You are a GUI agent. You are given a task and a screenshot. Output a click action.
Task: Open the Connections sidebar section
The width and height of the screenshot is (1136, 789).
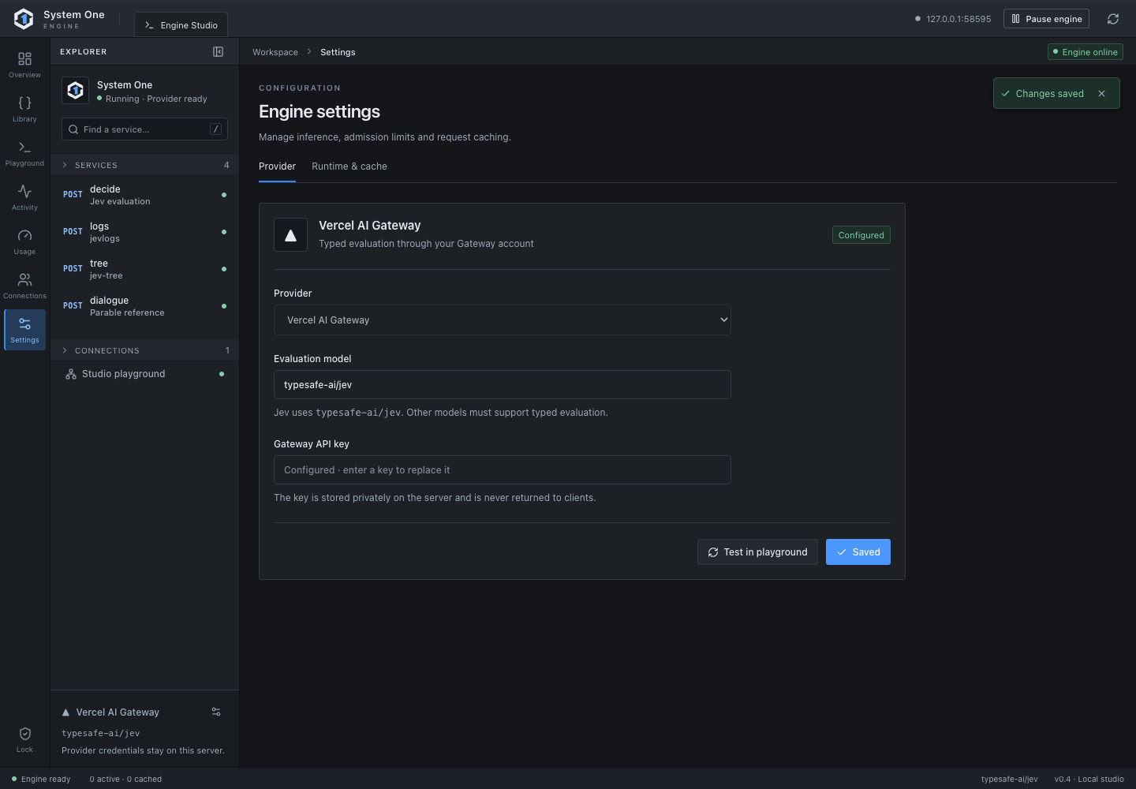click(x=24, y=286)
